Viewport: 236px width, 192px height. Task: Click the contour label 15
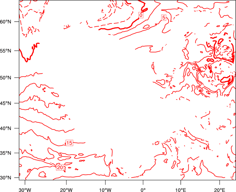pyautogui.click(x=69, y=143)
